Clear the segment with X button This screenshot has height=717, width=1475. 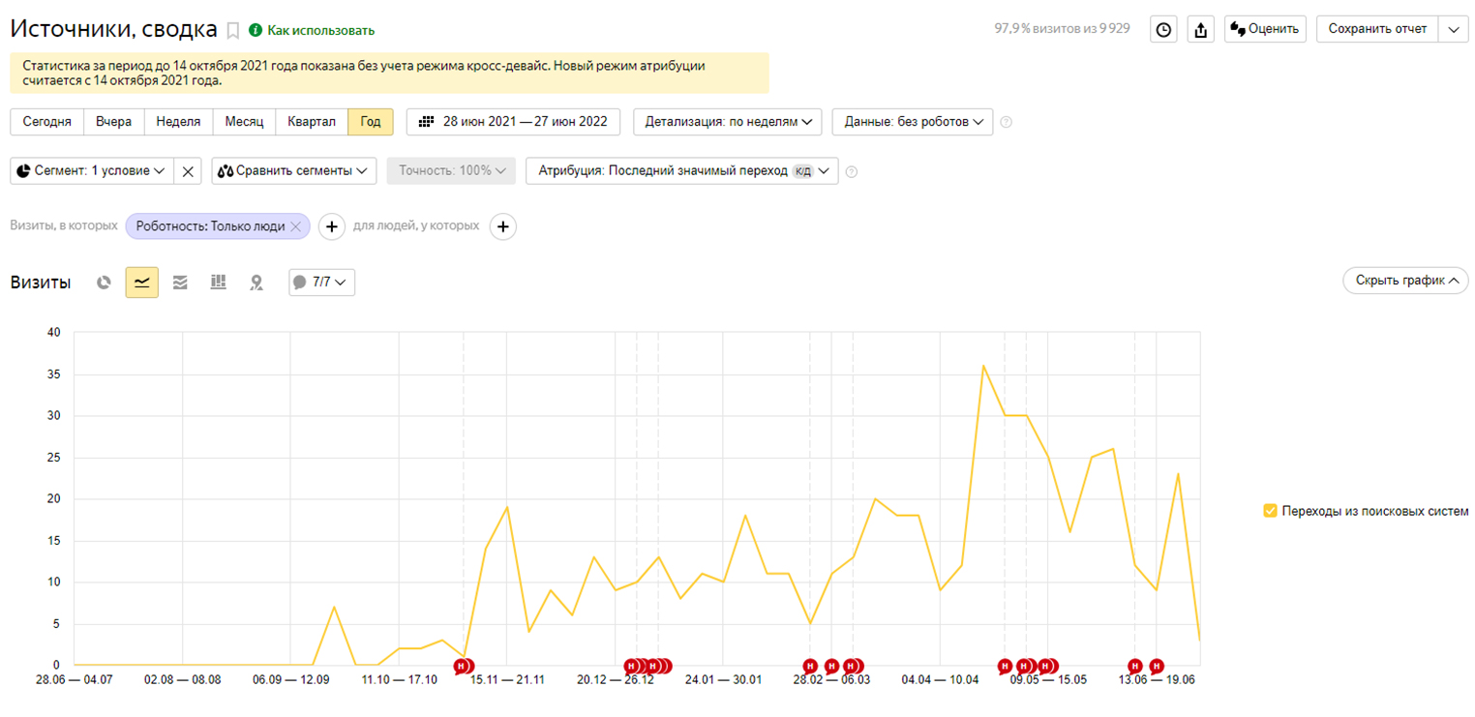click(x=188, y=171)
